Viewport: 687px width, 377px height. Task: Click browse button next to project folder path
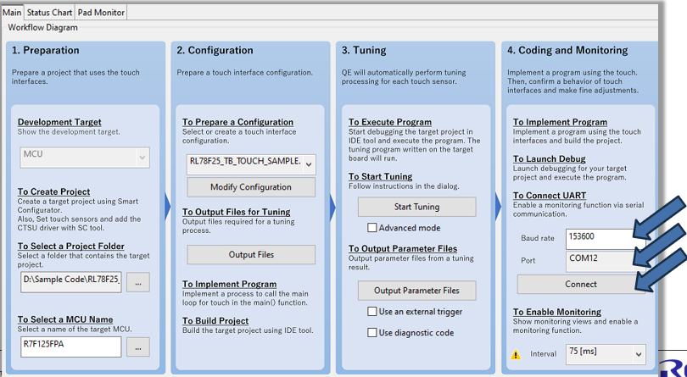pos(138,278)
